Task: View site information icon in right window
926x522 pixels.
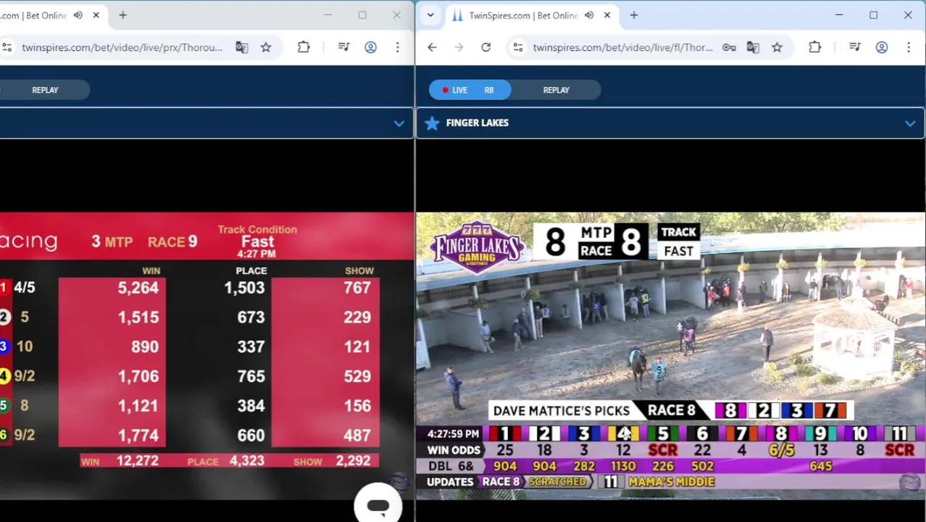Action: (517, 47)
